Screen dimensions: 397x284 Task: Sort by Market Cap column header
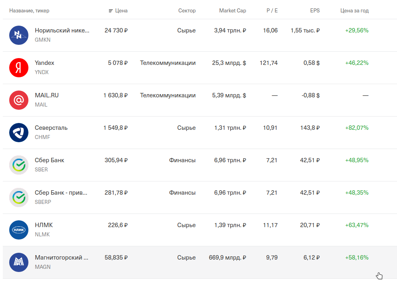pos(233,11)
